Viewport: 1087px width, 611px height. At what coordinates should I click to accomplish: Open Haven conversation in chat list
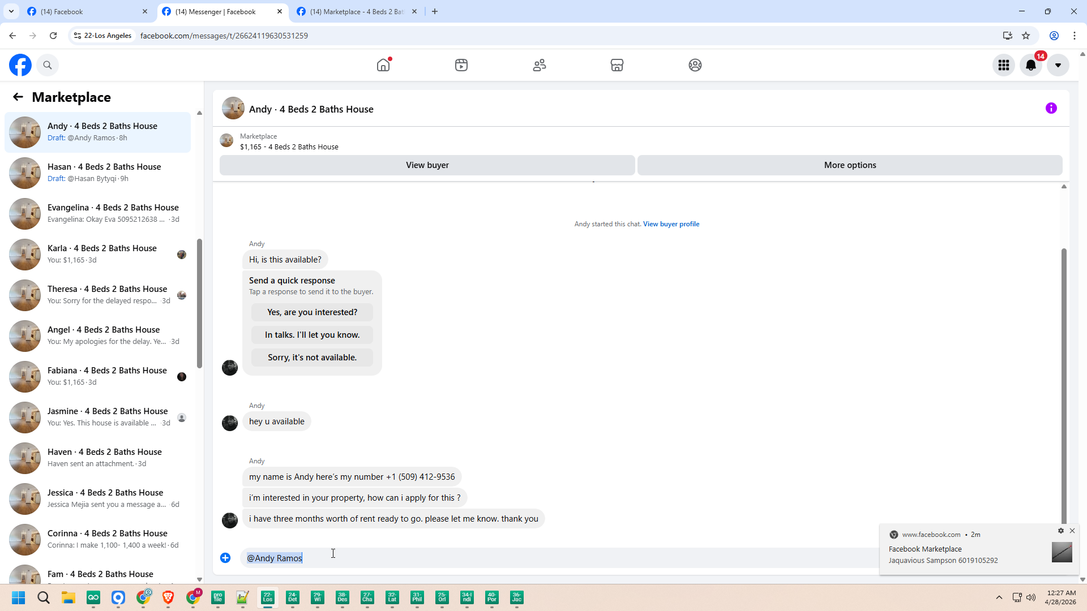click(97, 458)
